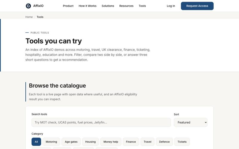This screenshot has height=149, width=239.
Task: Open the Resources menu
Action: [x=126, y=6]
